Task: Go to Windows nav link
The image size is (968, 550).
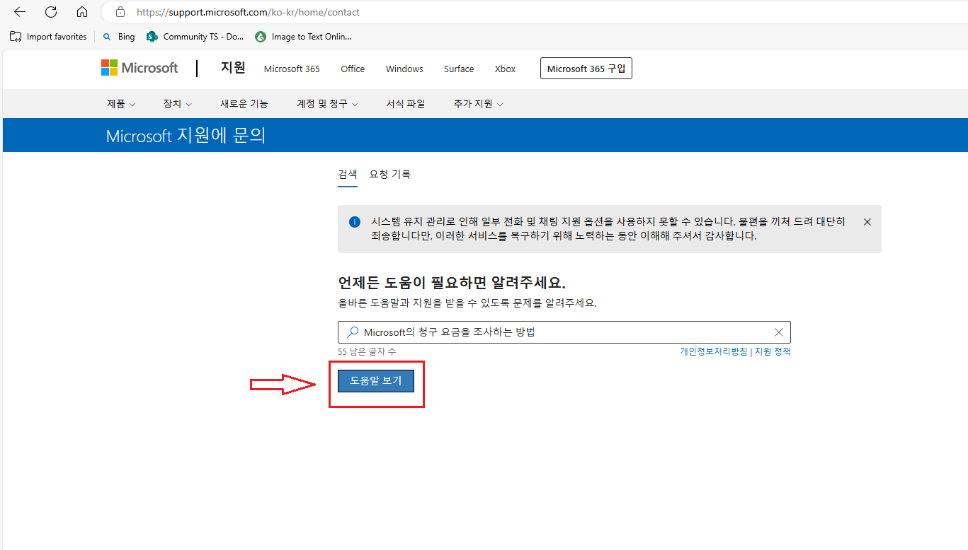Action: (x=404, y=69)
